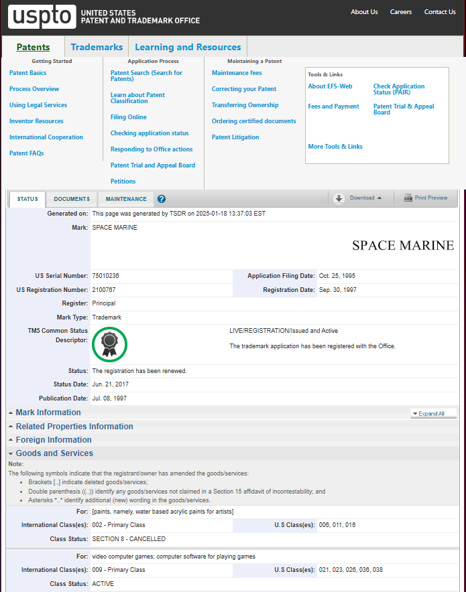Click the 'video computer games' goods description
This screenshot has height=592, width=466.
click(174, 556)
